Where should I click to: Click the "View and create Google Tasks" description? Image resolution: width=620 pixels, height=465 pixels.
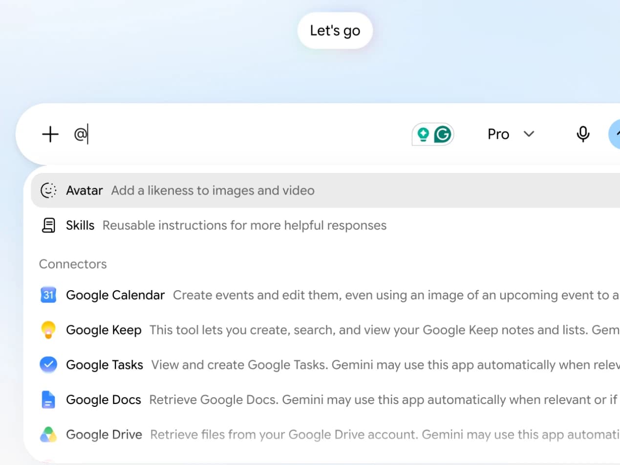pyautogui.click(x=385, y=365)
